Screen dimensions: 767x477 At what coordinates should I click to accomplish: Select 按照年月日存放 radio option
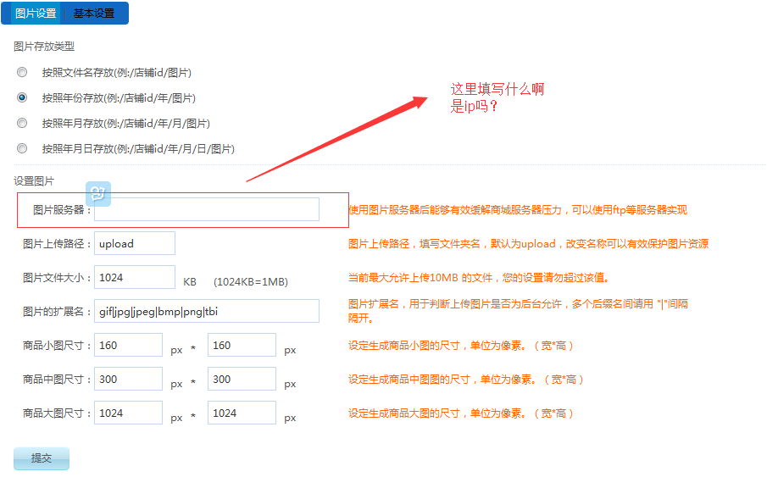pos(22,148)
